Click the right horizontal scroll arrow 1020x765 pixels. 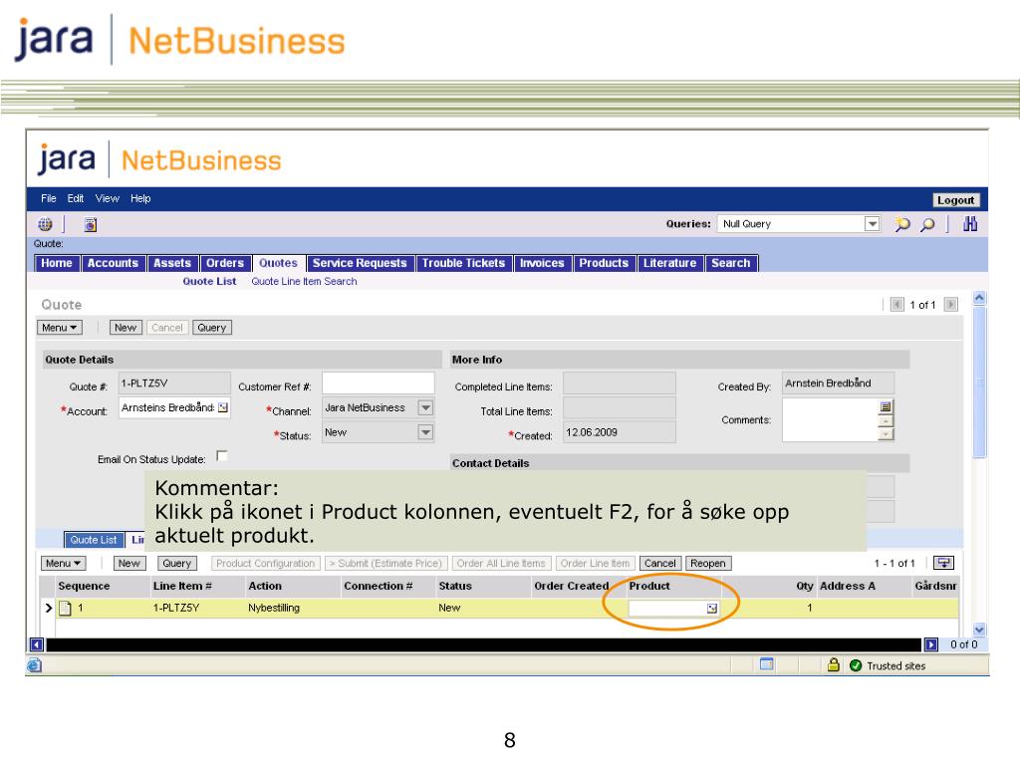pyautogui.click(x=931, y=644)
